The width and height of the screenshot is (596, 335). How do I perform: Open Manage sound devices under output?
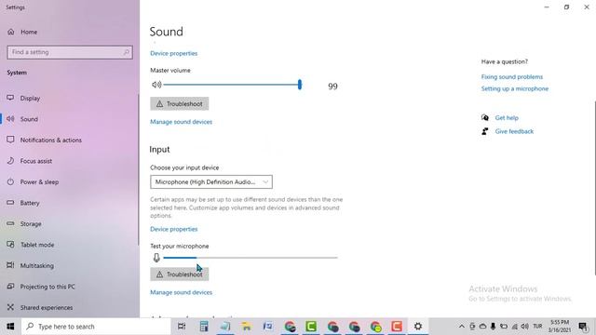(x=181, y=122)
